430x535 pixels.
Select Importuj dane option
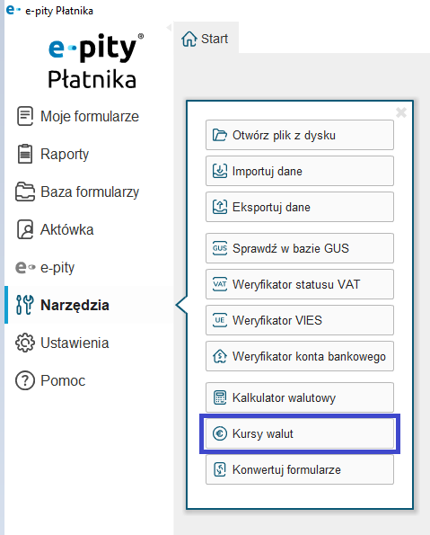(x=300, y=171)
